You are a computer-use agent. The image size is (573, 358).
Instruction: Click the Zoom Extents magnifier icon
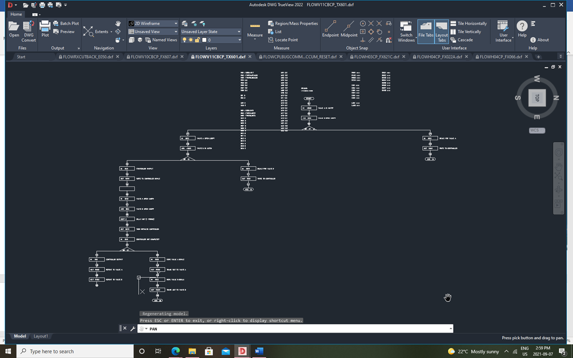(x=88, y=31)
